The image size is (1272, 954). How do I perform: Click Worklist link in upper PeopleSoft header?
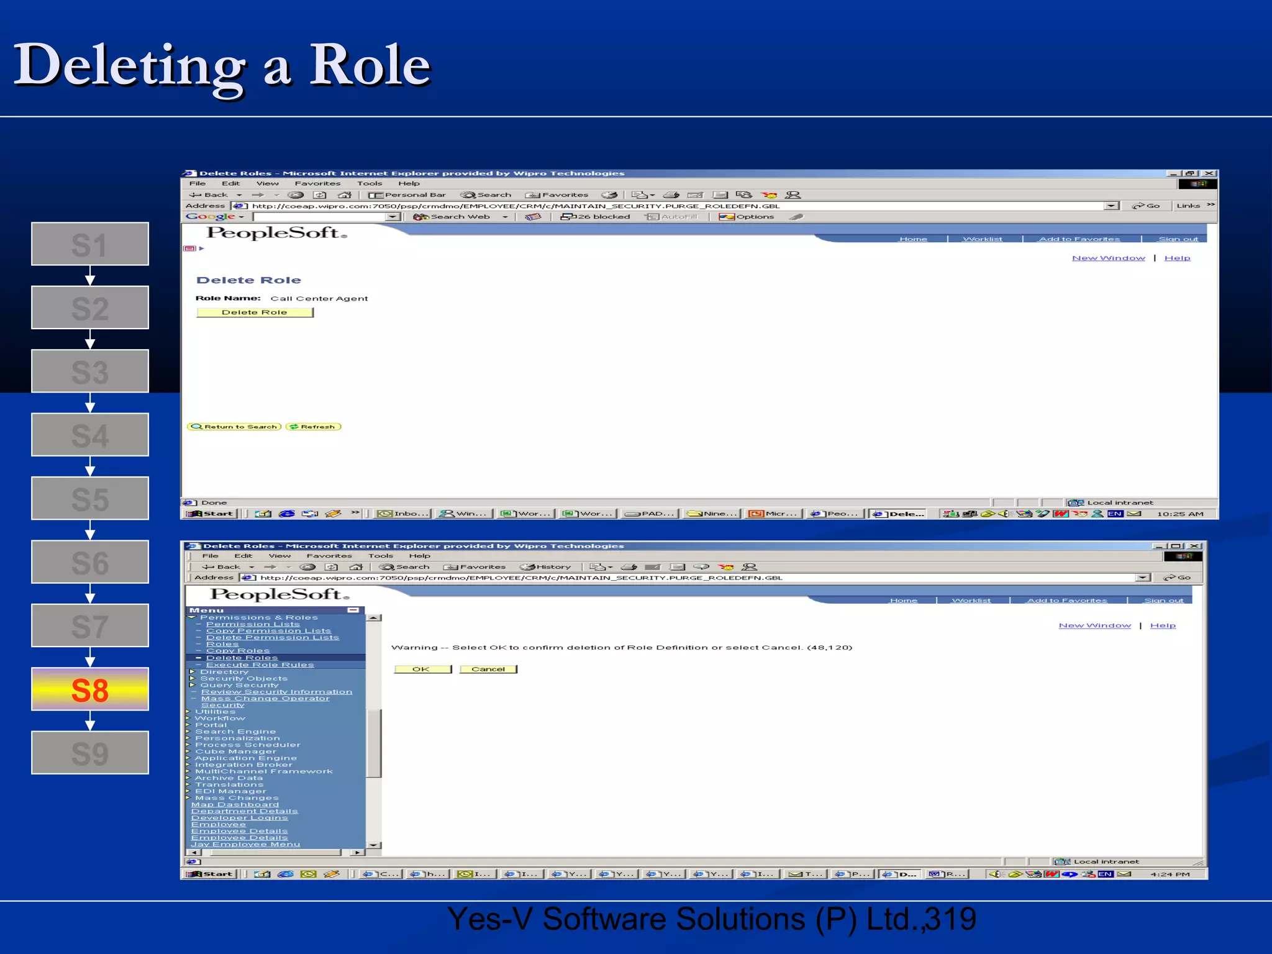(983, 239)
